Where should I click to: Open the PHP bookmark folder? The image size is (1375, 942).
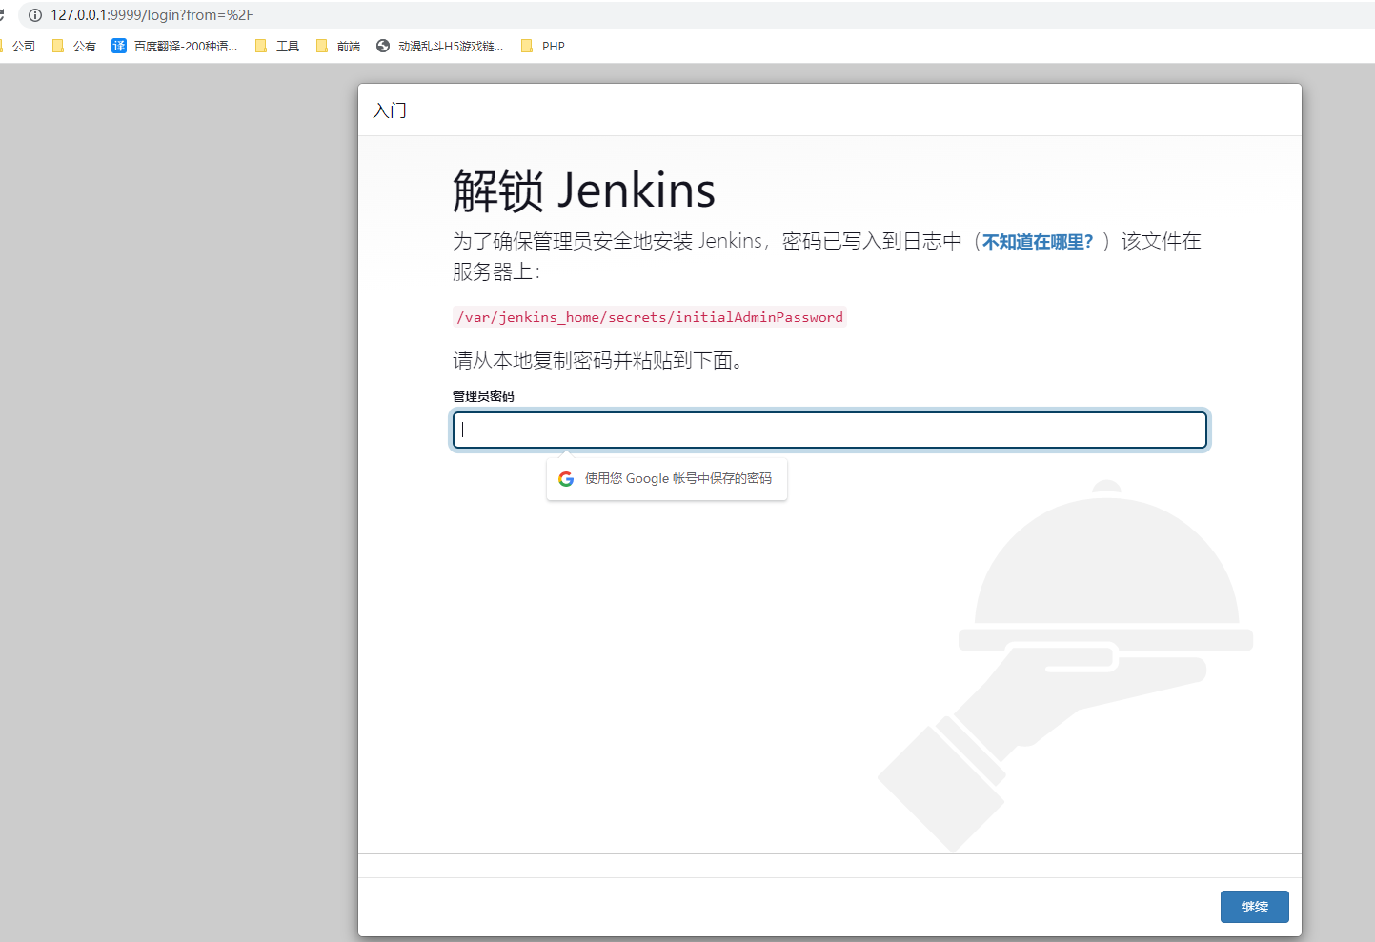pyautogui.click(x=543, y=46)
